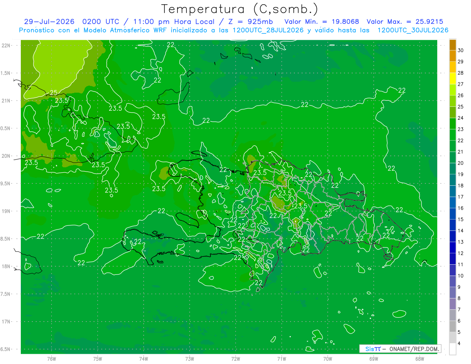Click the "73W" longitude axis label
The height and width of the screenshot is (364, 471).
coord(190,359)
